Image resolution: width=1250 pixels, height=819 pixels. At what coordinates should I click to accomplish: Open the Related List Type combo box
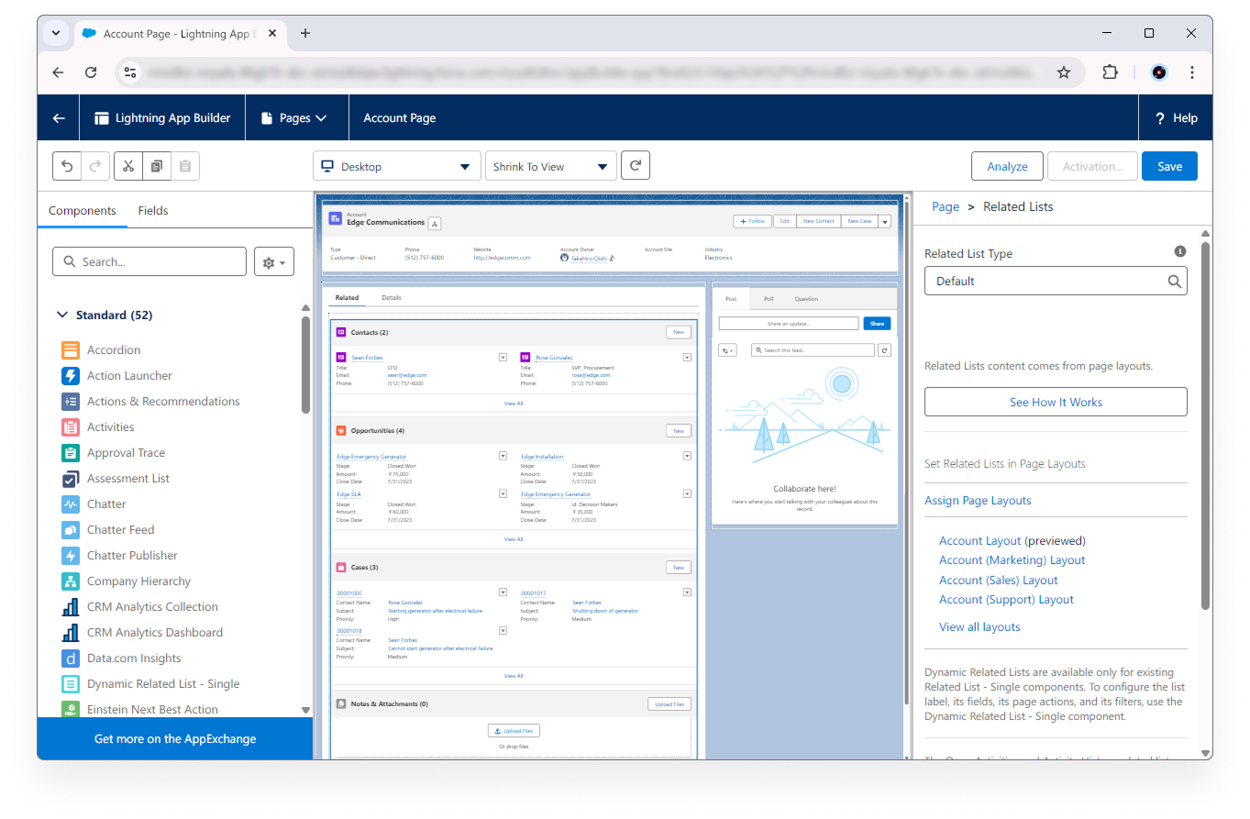(x=1055, y=281)
